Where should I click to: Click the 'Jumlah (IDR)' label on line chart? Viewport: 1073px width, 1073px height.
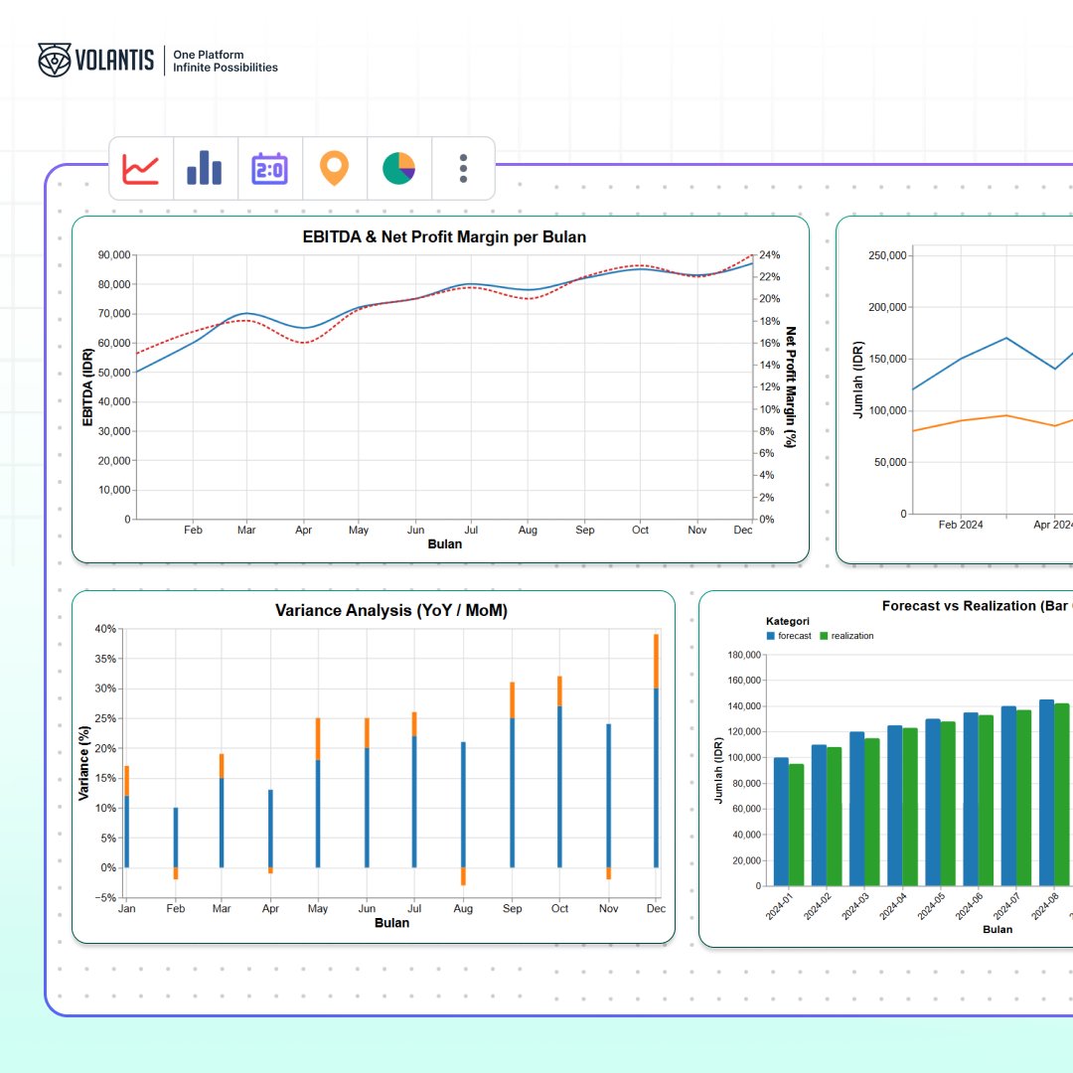pyautogui.click(x=858, y=380)
